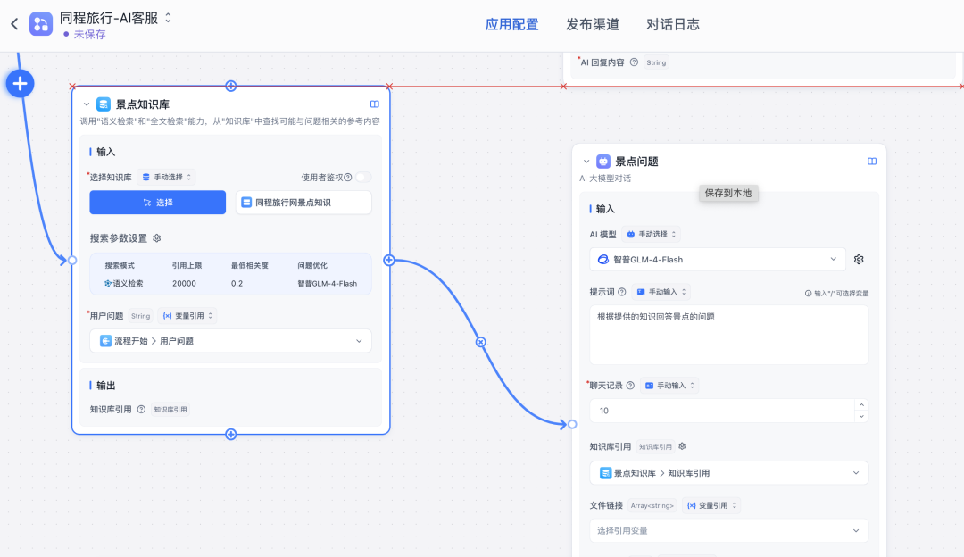Viewport: 964px width, 557px height.
Task: Click the 语义检索 search mode value
Action: click(x=123, y=284)
